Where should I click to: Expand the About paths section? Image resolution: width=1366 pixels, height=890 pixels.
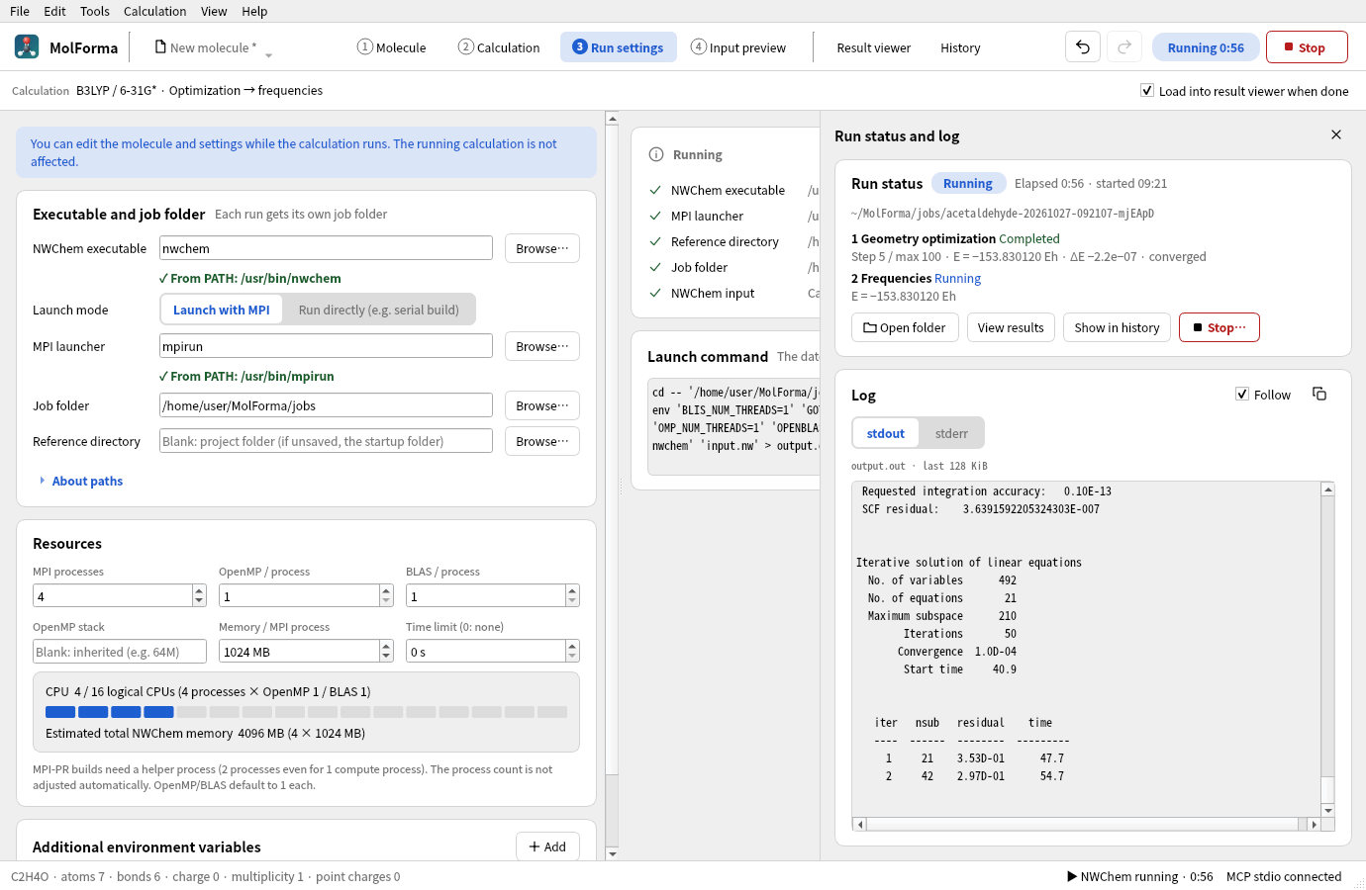(81, 481)
